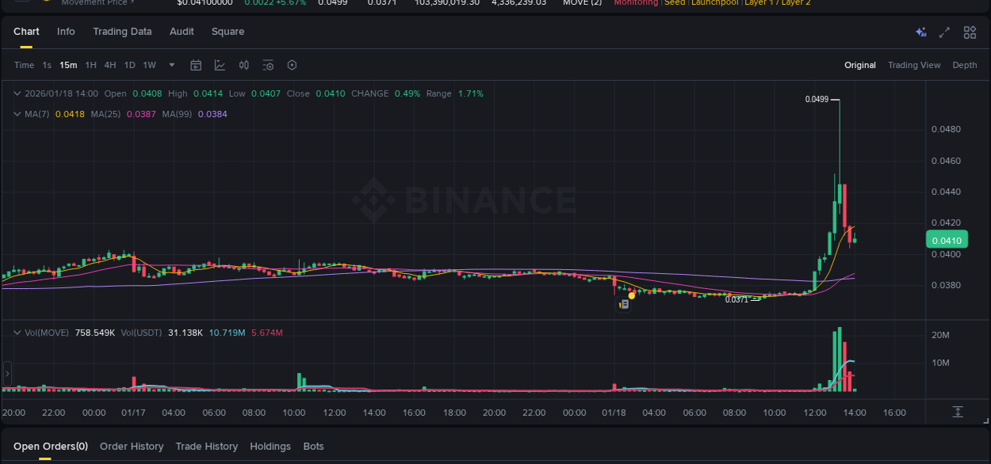The width and height of the screenshot is (991, 464).
Task: Switch to the Trading Data tab
Action: point(122,32)
